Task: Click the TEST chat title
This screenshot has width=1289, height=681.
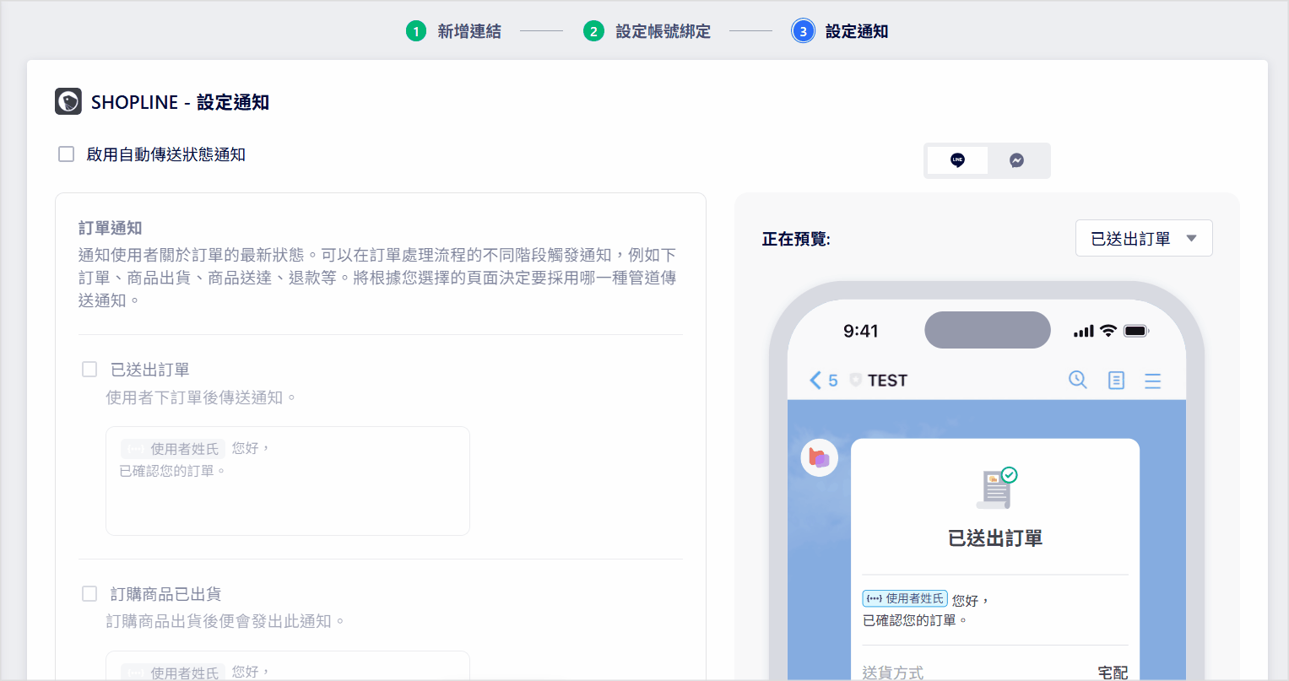Action: pos(887,381)
